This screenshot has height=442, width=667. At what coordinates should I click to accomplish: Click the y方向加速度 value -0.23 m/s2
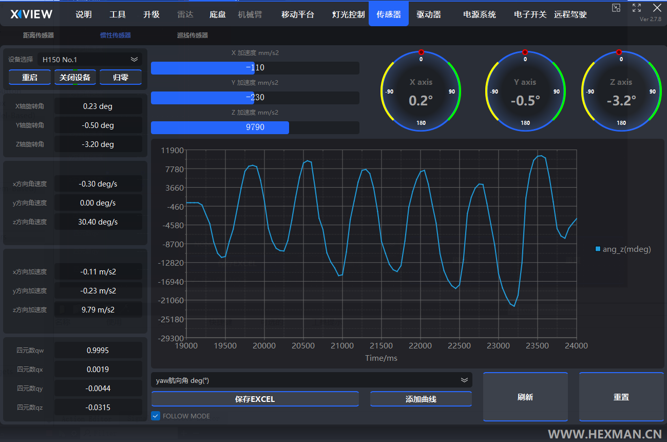point(98,291)
